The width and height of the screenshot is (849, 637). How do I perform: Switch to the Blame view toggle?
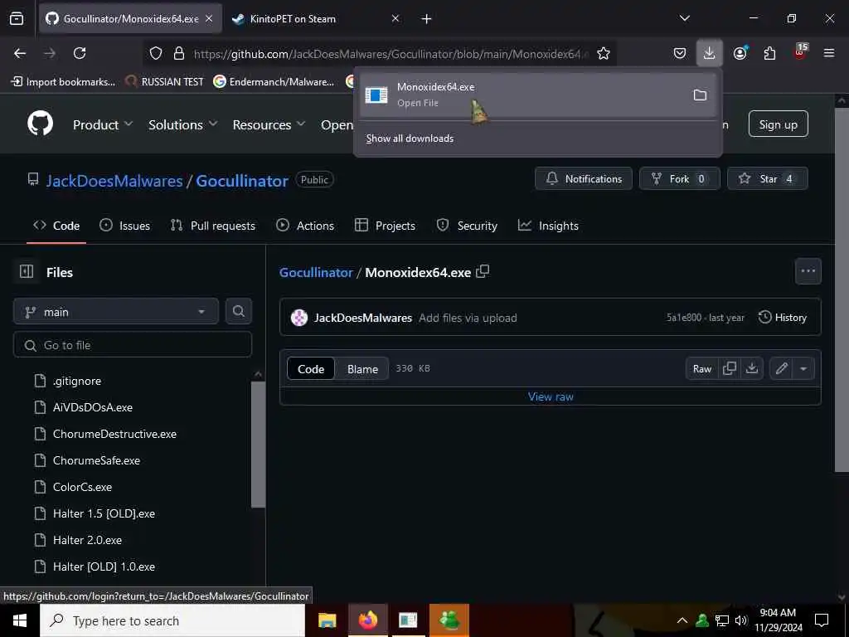[362, 369]
